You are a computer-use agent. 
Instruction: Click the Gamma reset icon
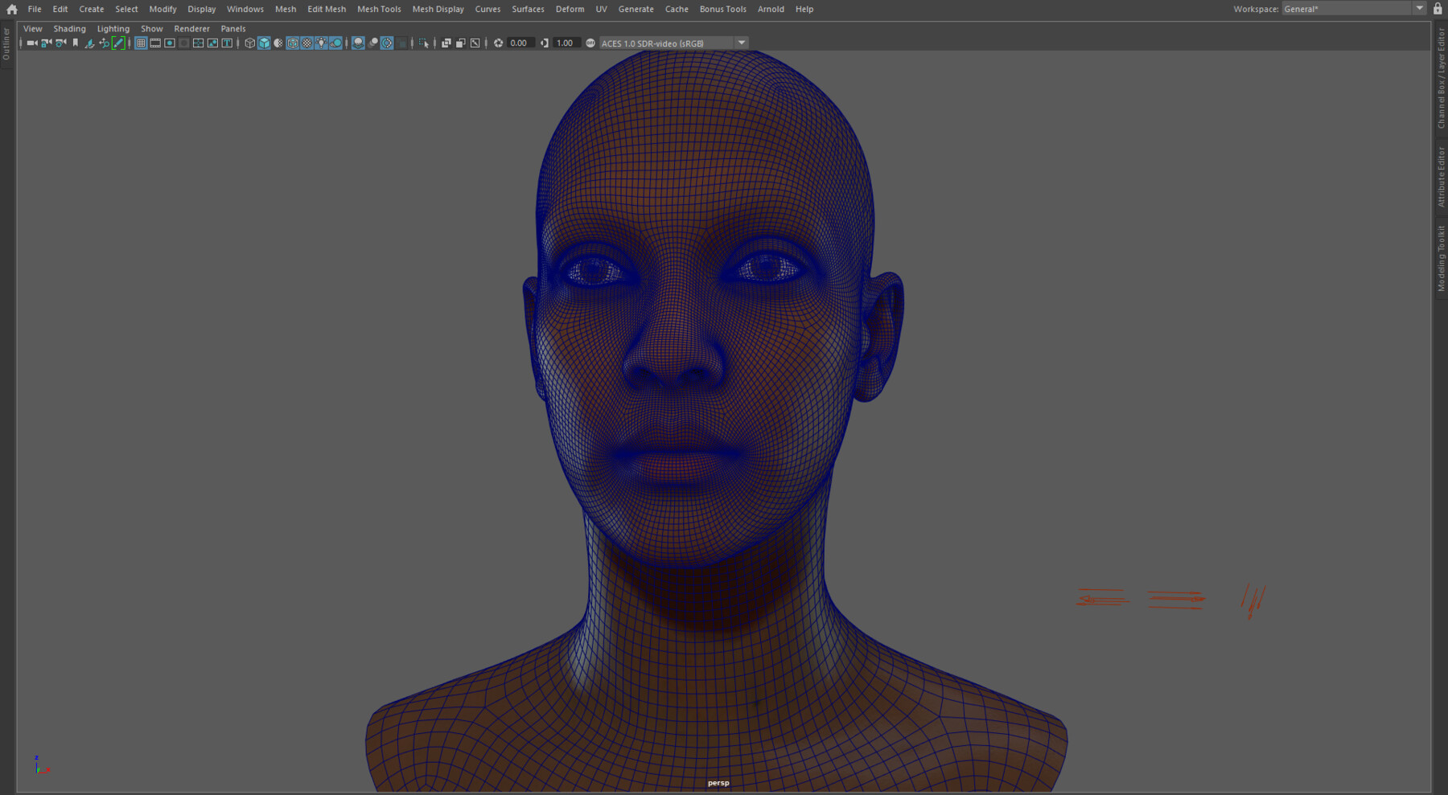point(545,43)
